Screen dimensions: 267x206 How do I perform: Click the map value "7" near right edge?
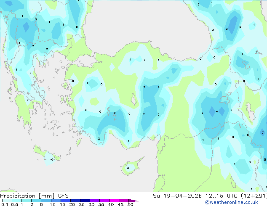263,132
